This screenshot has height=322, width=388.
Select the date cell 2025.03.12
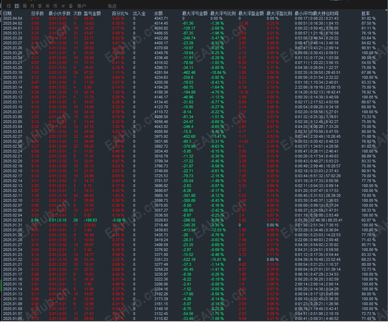tap(12, 97)
